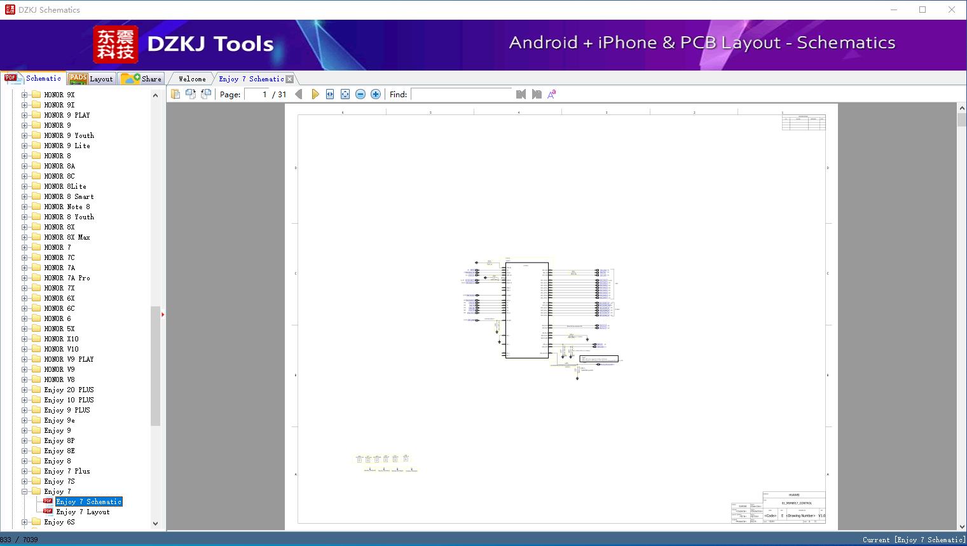967x546 pixels.
Task: Click the Find text field
Action: click(x=462, y=94)
